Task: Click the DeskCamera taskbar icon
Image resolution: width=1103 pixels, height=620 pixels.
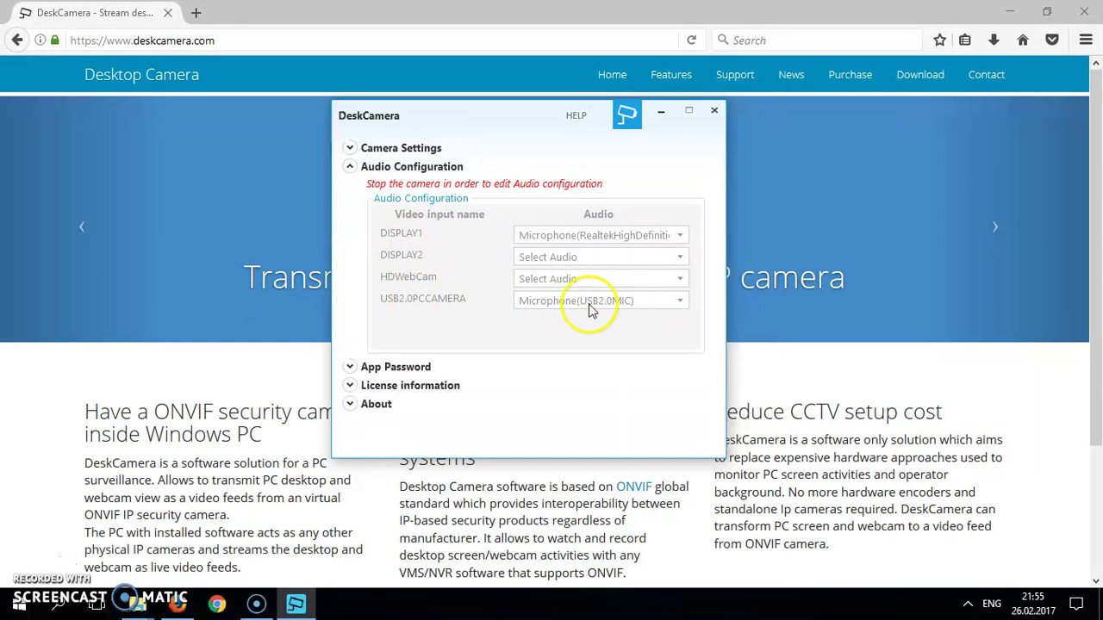Action: [296, 604]
